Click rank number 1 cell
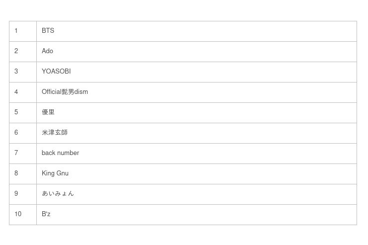The image size is (368, 245). 16,31
